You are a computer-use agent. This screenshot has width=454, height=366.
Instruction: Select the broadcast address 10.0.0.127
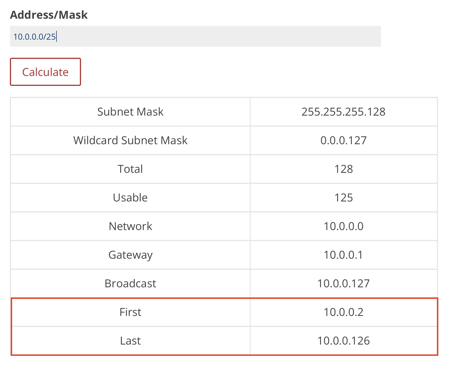click(343, 283)
